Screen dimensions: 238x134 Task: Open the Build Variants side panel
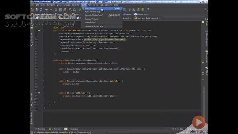pos(31,118)
